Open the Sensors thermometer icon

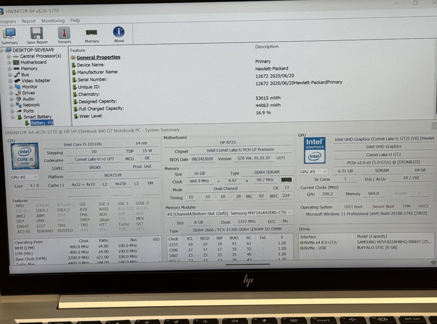(x=64, y=35)
